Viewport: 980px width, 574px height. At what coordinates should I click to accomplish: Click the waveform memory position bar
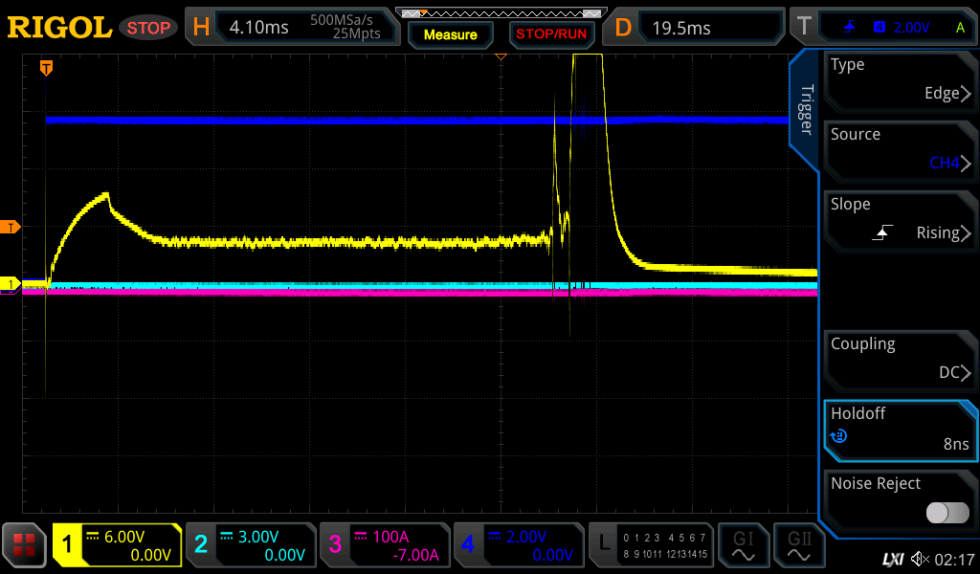pyautogui.click(x=501, y=13)
